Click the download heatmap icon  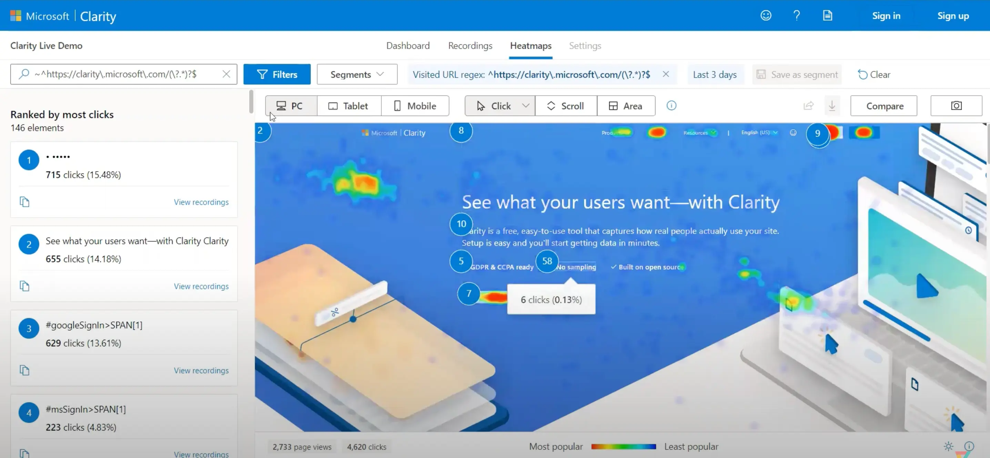pyautogui.click(x=832, y=106)
